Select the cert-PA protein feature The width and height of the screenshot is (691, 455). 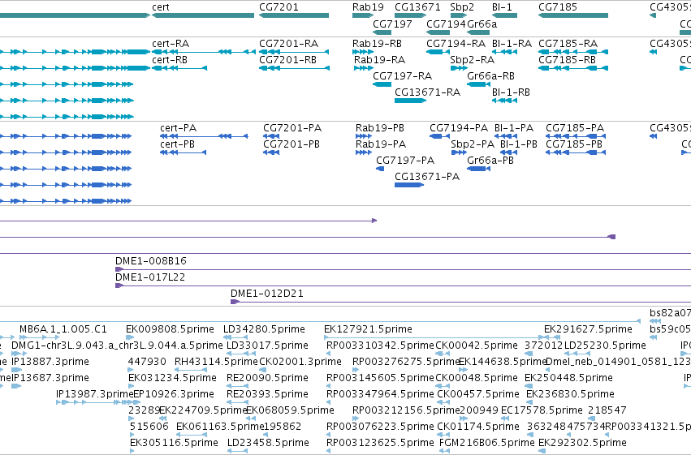(x=204, y=136)
